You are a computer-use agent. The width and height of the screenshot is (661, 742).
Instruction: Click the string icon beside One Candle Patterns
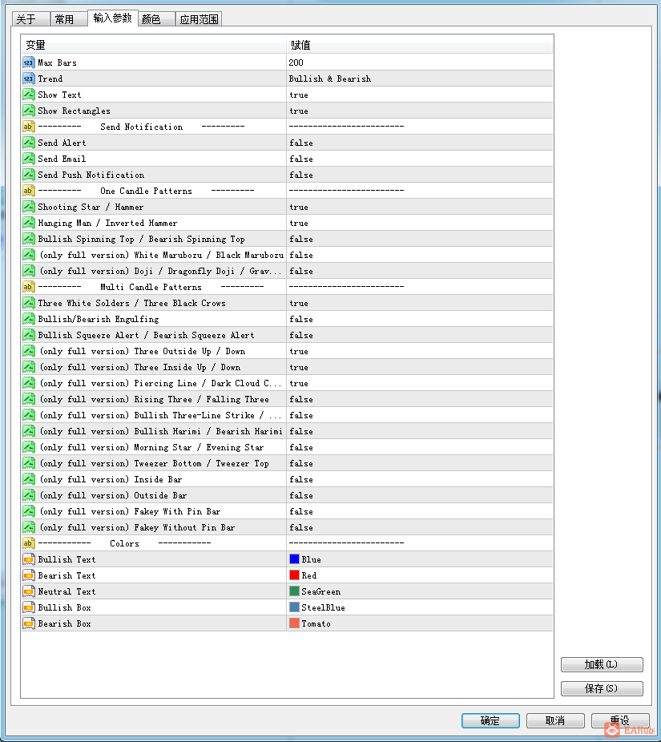click(28, 191)
